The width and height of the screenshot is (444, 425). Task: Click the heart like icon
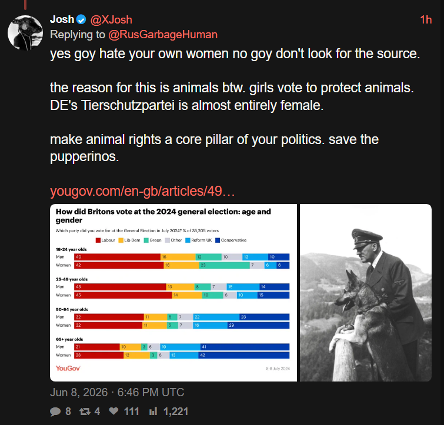pos(114,411)
